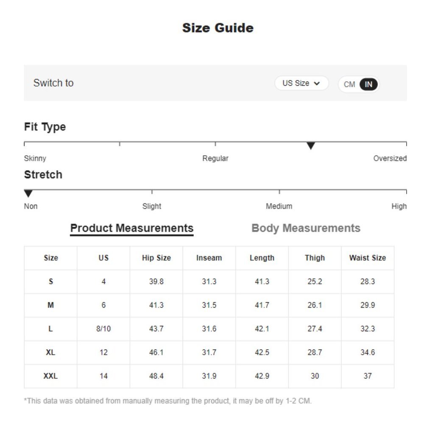Open the US Size dropdown
Viewport: 424px width, 424px height.
301,84
